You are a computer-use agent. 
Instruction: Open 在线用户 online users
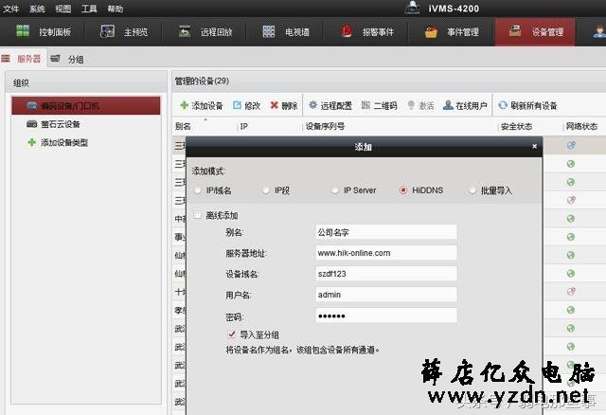tap(465, 105)
